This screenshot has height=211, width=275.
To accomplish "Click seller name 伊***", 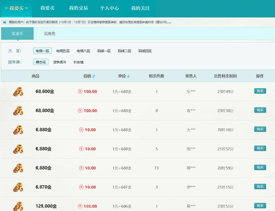I will 191,187.
